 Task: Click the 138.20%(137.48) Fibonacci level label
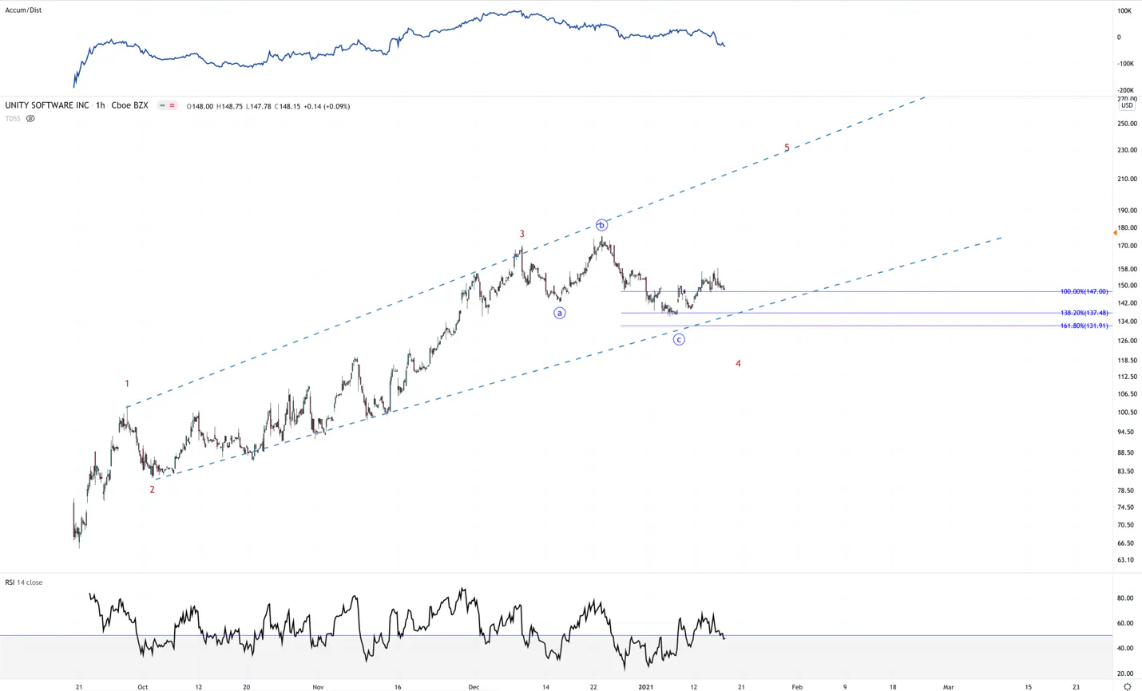(1085, 314)
